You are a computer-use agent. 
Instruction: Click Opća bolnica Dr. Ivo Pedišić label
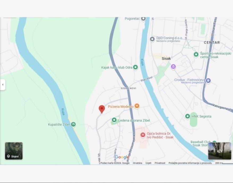click(x=160, y=135)
